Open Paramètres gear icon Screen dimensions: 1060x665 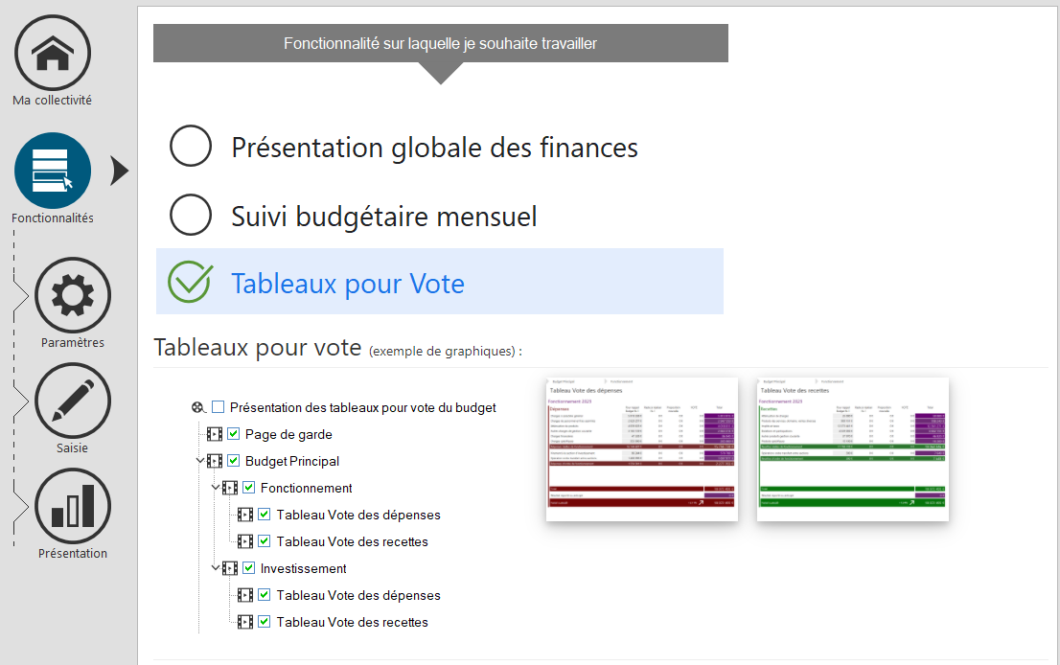tap(72, 296)
